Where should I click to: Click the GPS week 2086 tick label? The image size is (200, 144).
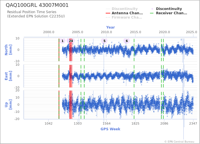coord(164,123)
